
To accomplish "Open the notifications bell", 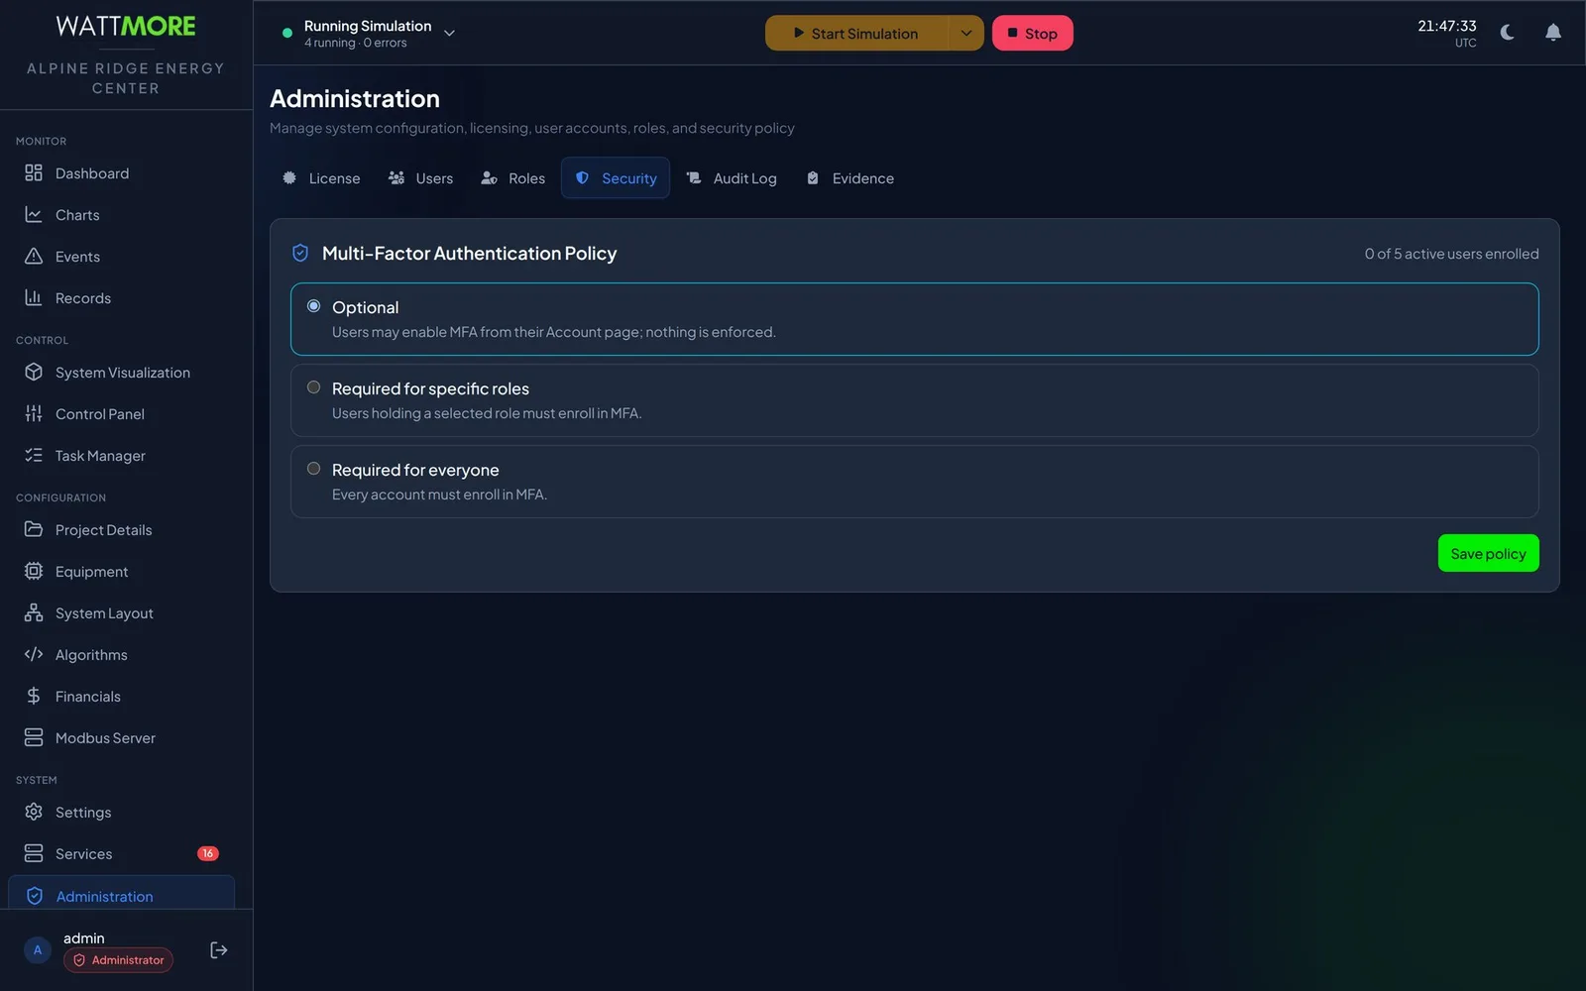I will (x=1553, y=33).
